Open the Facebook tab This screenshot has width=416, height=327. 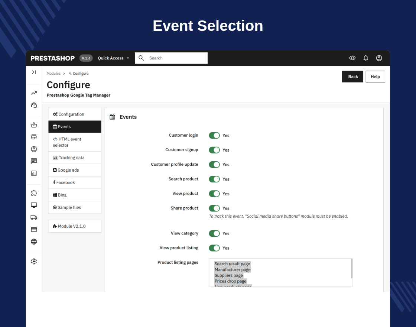click(75, 182)
